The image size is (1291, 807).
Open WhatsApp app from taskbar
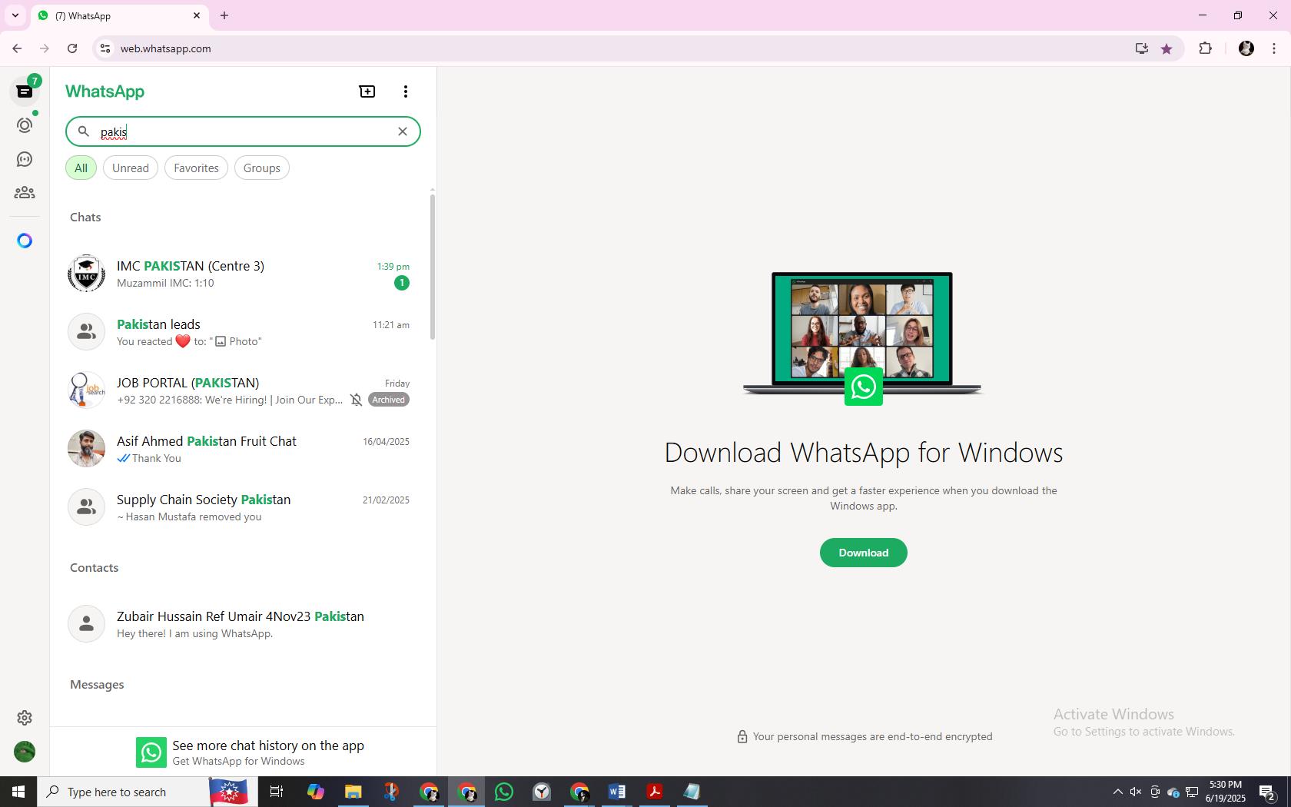tap(504, 792)
